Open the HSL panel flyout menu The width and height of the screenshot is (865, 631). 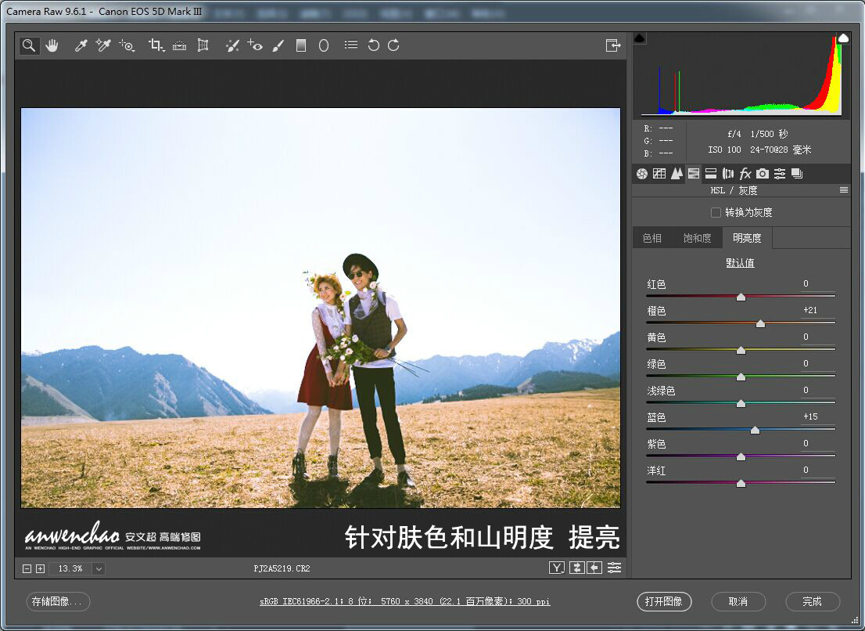tap(843, 190)
